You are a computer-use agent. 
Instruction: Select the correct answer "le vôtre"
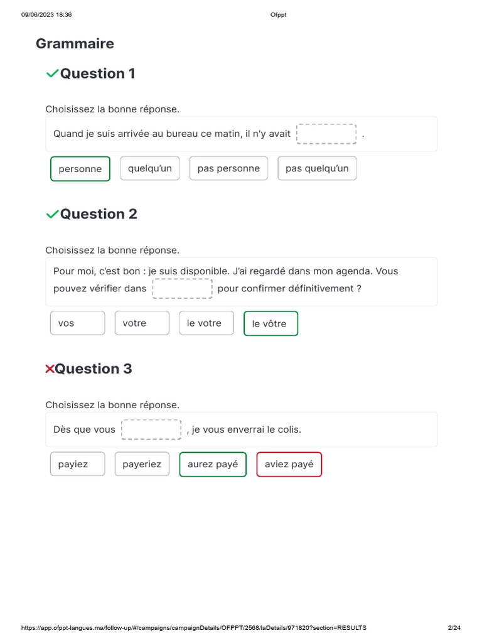pos(270,324)
